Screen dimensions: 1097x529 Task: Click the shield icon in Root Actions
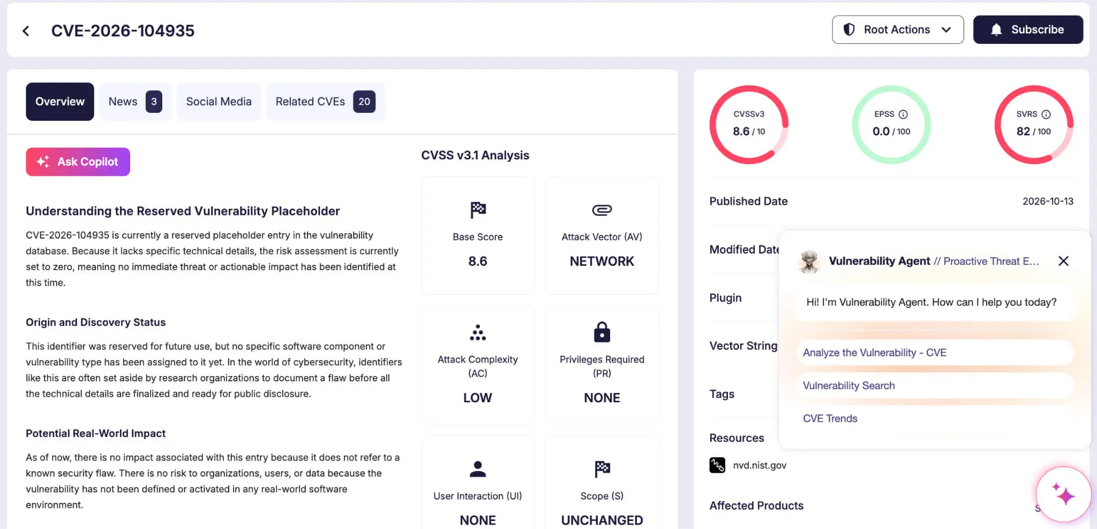pos(849,29)
